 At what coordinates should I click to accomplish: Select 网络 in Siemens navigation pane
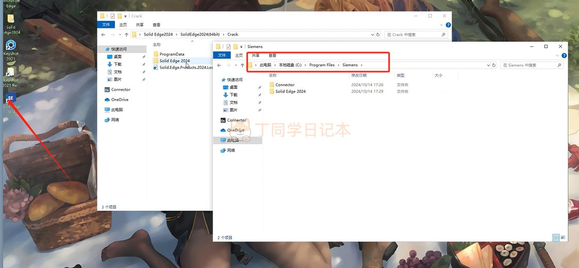(228, 150)
